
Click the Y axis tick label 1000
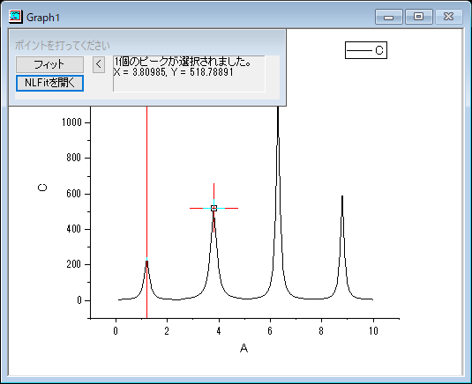[71, 122]
